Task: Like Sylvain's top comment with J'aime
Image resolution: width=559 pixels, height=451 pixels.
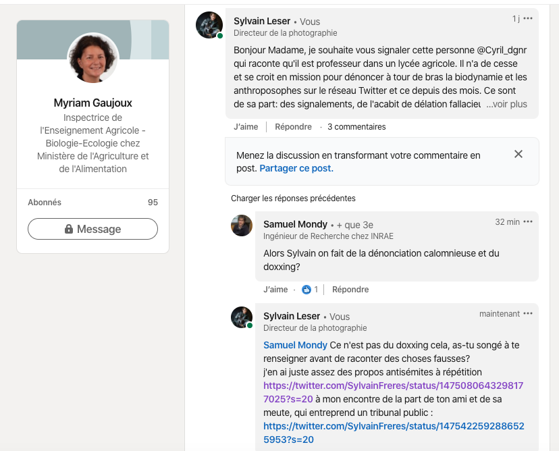Action: 246,127
